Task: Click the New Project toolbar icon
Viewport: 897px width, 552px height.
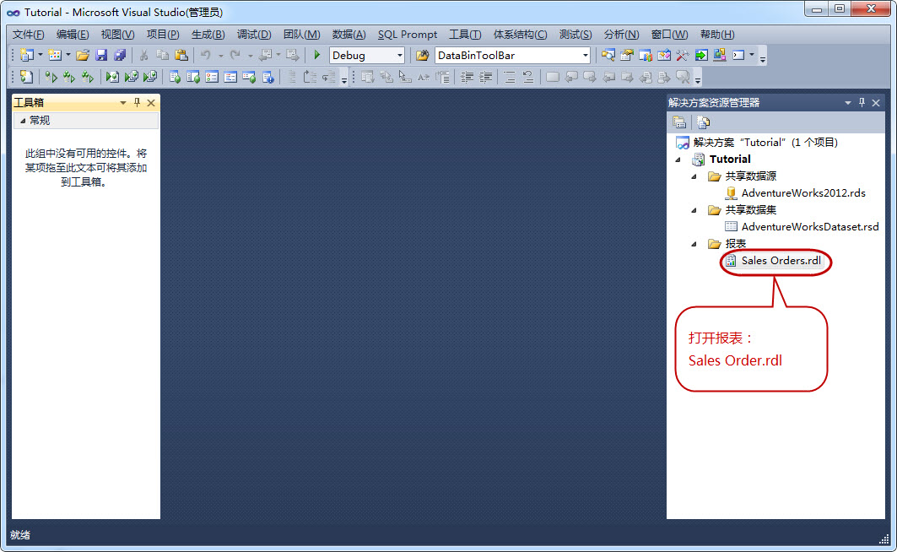Action: (26, 55)
